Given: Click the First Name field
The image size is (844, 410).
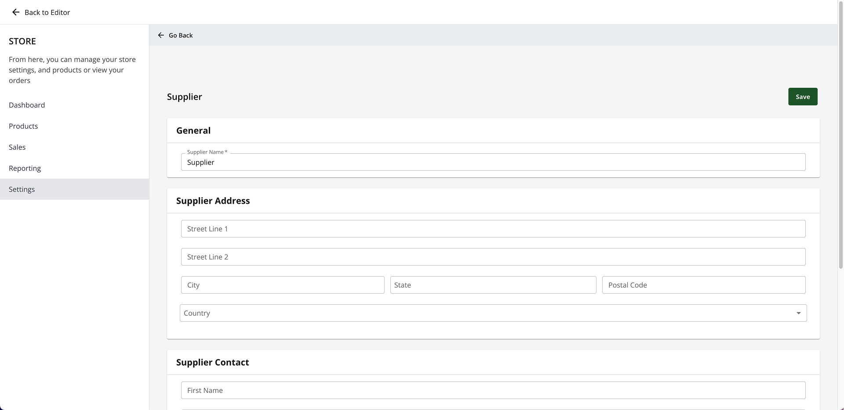Looking at the screenshot, I should 493,390.
